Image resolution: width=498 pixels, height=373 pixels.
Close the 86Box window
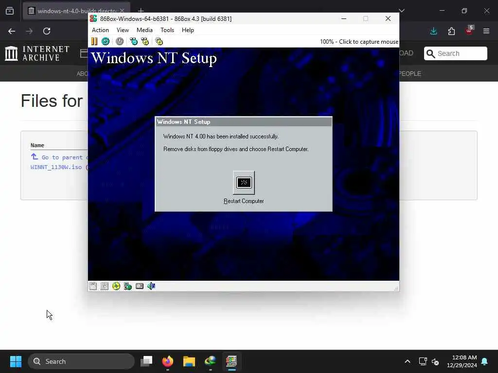point(388,19)
